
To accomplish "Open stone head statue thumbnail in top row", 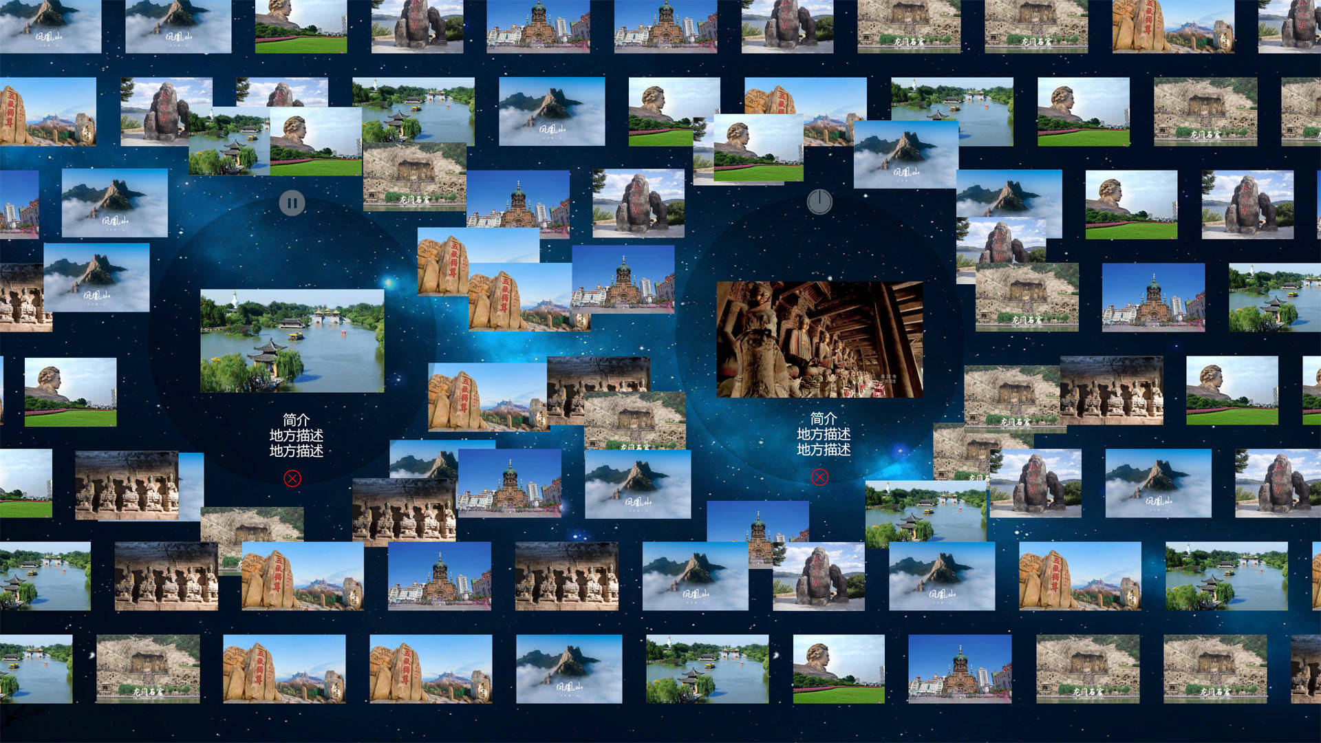I will 301,25.
